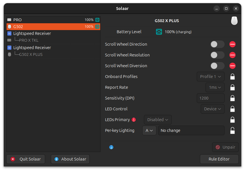Click the Sensitivity (DPI) 1200 field
Viewport: 245px width, 171px height.
point(211,98)
